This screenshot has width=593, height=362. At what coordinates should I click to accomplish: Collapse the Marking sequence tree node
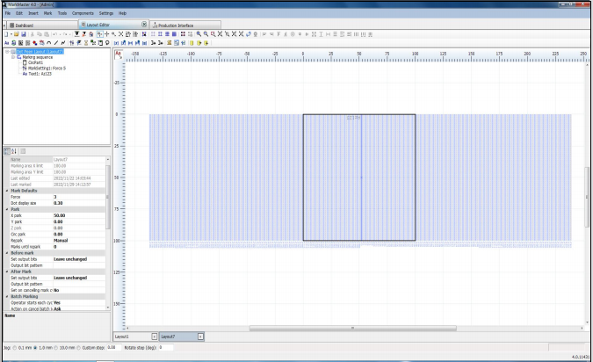pyautogui.click(x=13, y=57)
